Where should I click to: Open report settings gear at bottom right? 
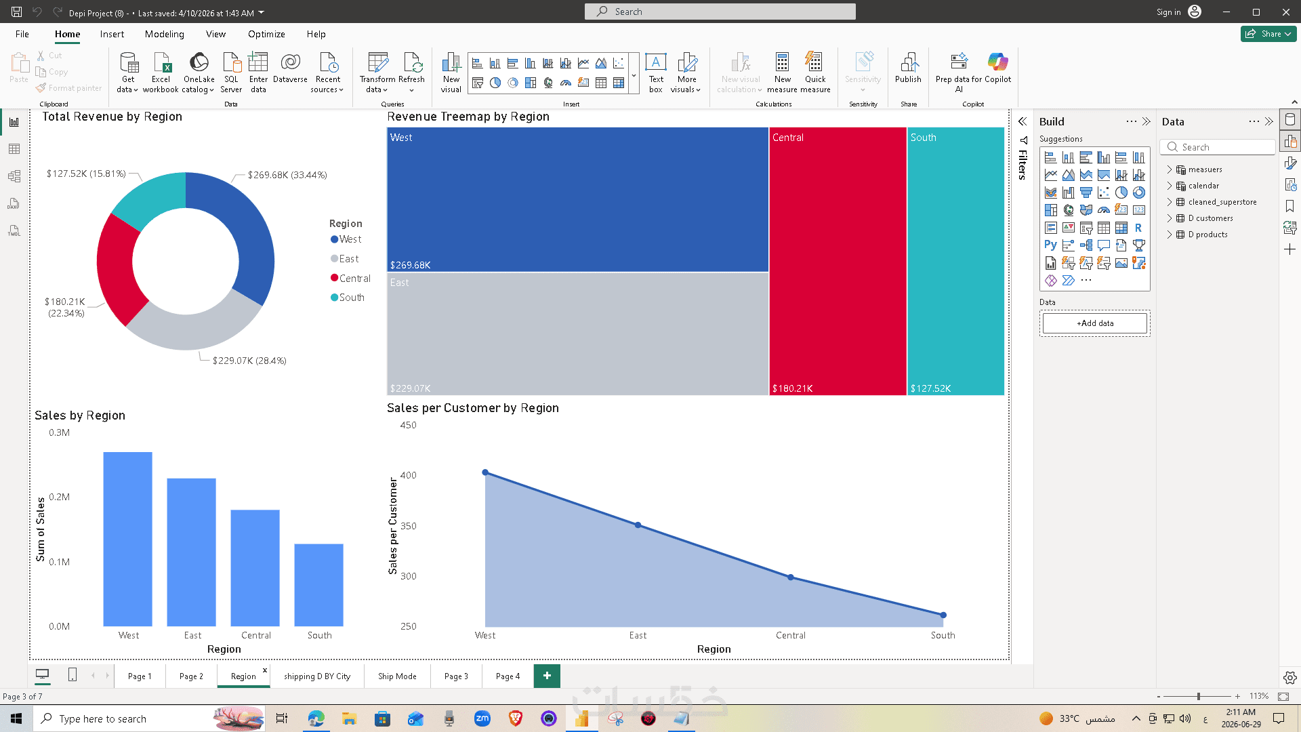1290,678
